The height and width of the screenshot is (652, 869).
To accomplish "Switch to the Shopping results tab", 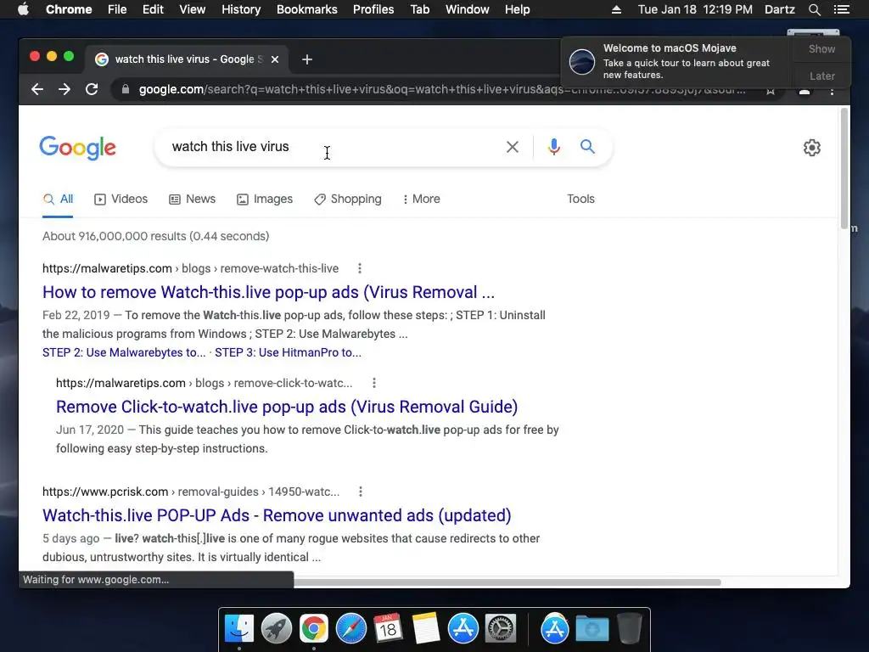I will coord(347,199).
